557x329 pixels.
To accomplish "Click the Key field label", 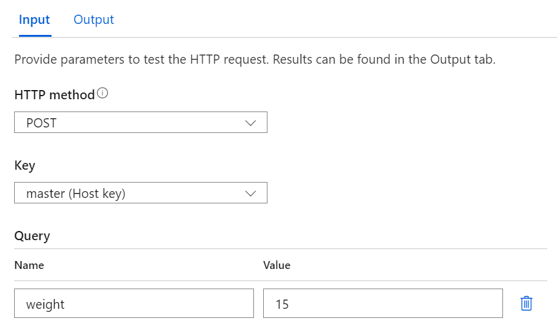I will [x=25, y=165].
